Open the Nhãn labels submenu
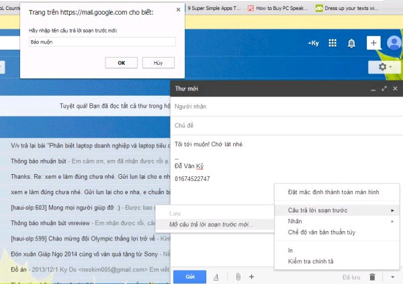The image size is (403, 284). [x=337, y=221]
